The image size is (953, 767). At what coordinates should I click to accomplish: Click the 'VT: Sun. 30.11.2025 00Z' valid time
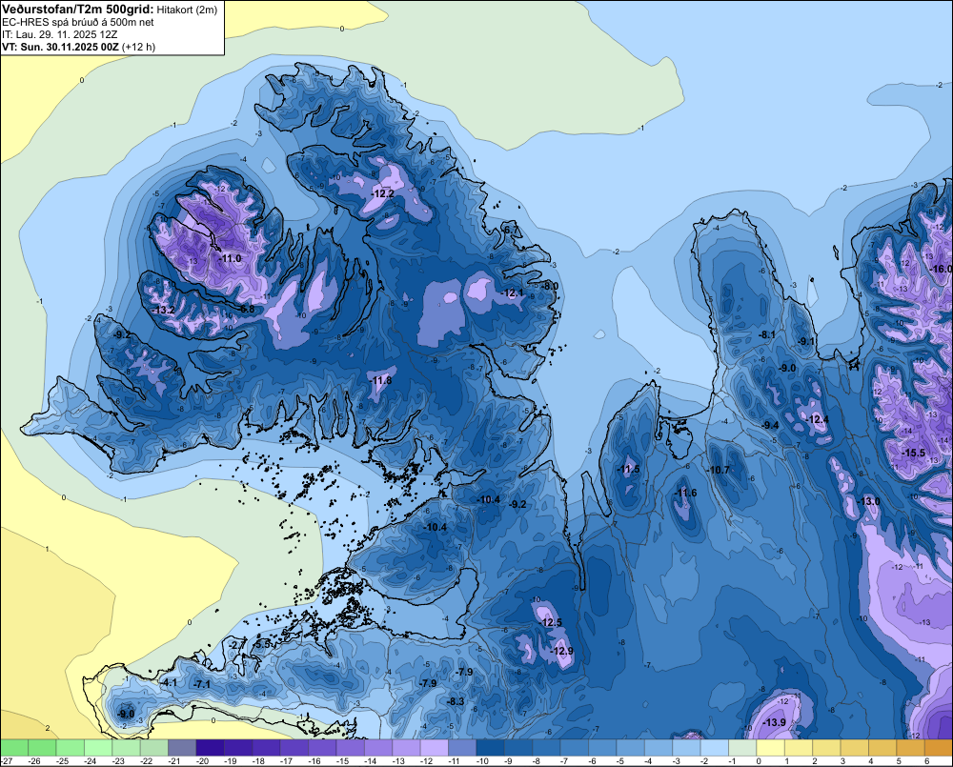61,47
